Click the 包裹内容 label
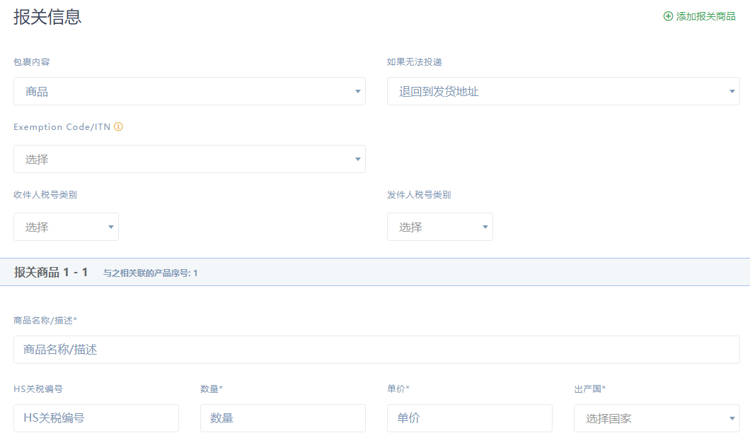The image size is (750, 445). click(x=32, y=62)
